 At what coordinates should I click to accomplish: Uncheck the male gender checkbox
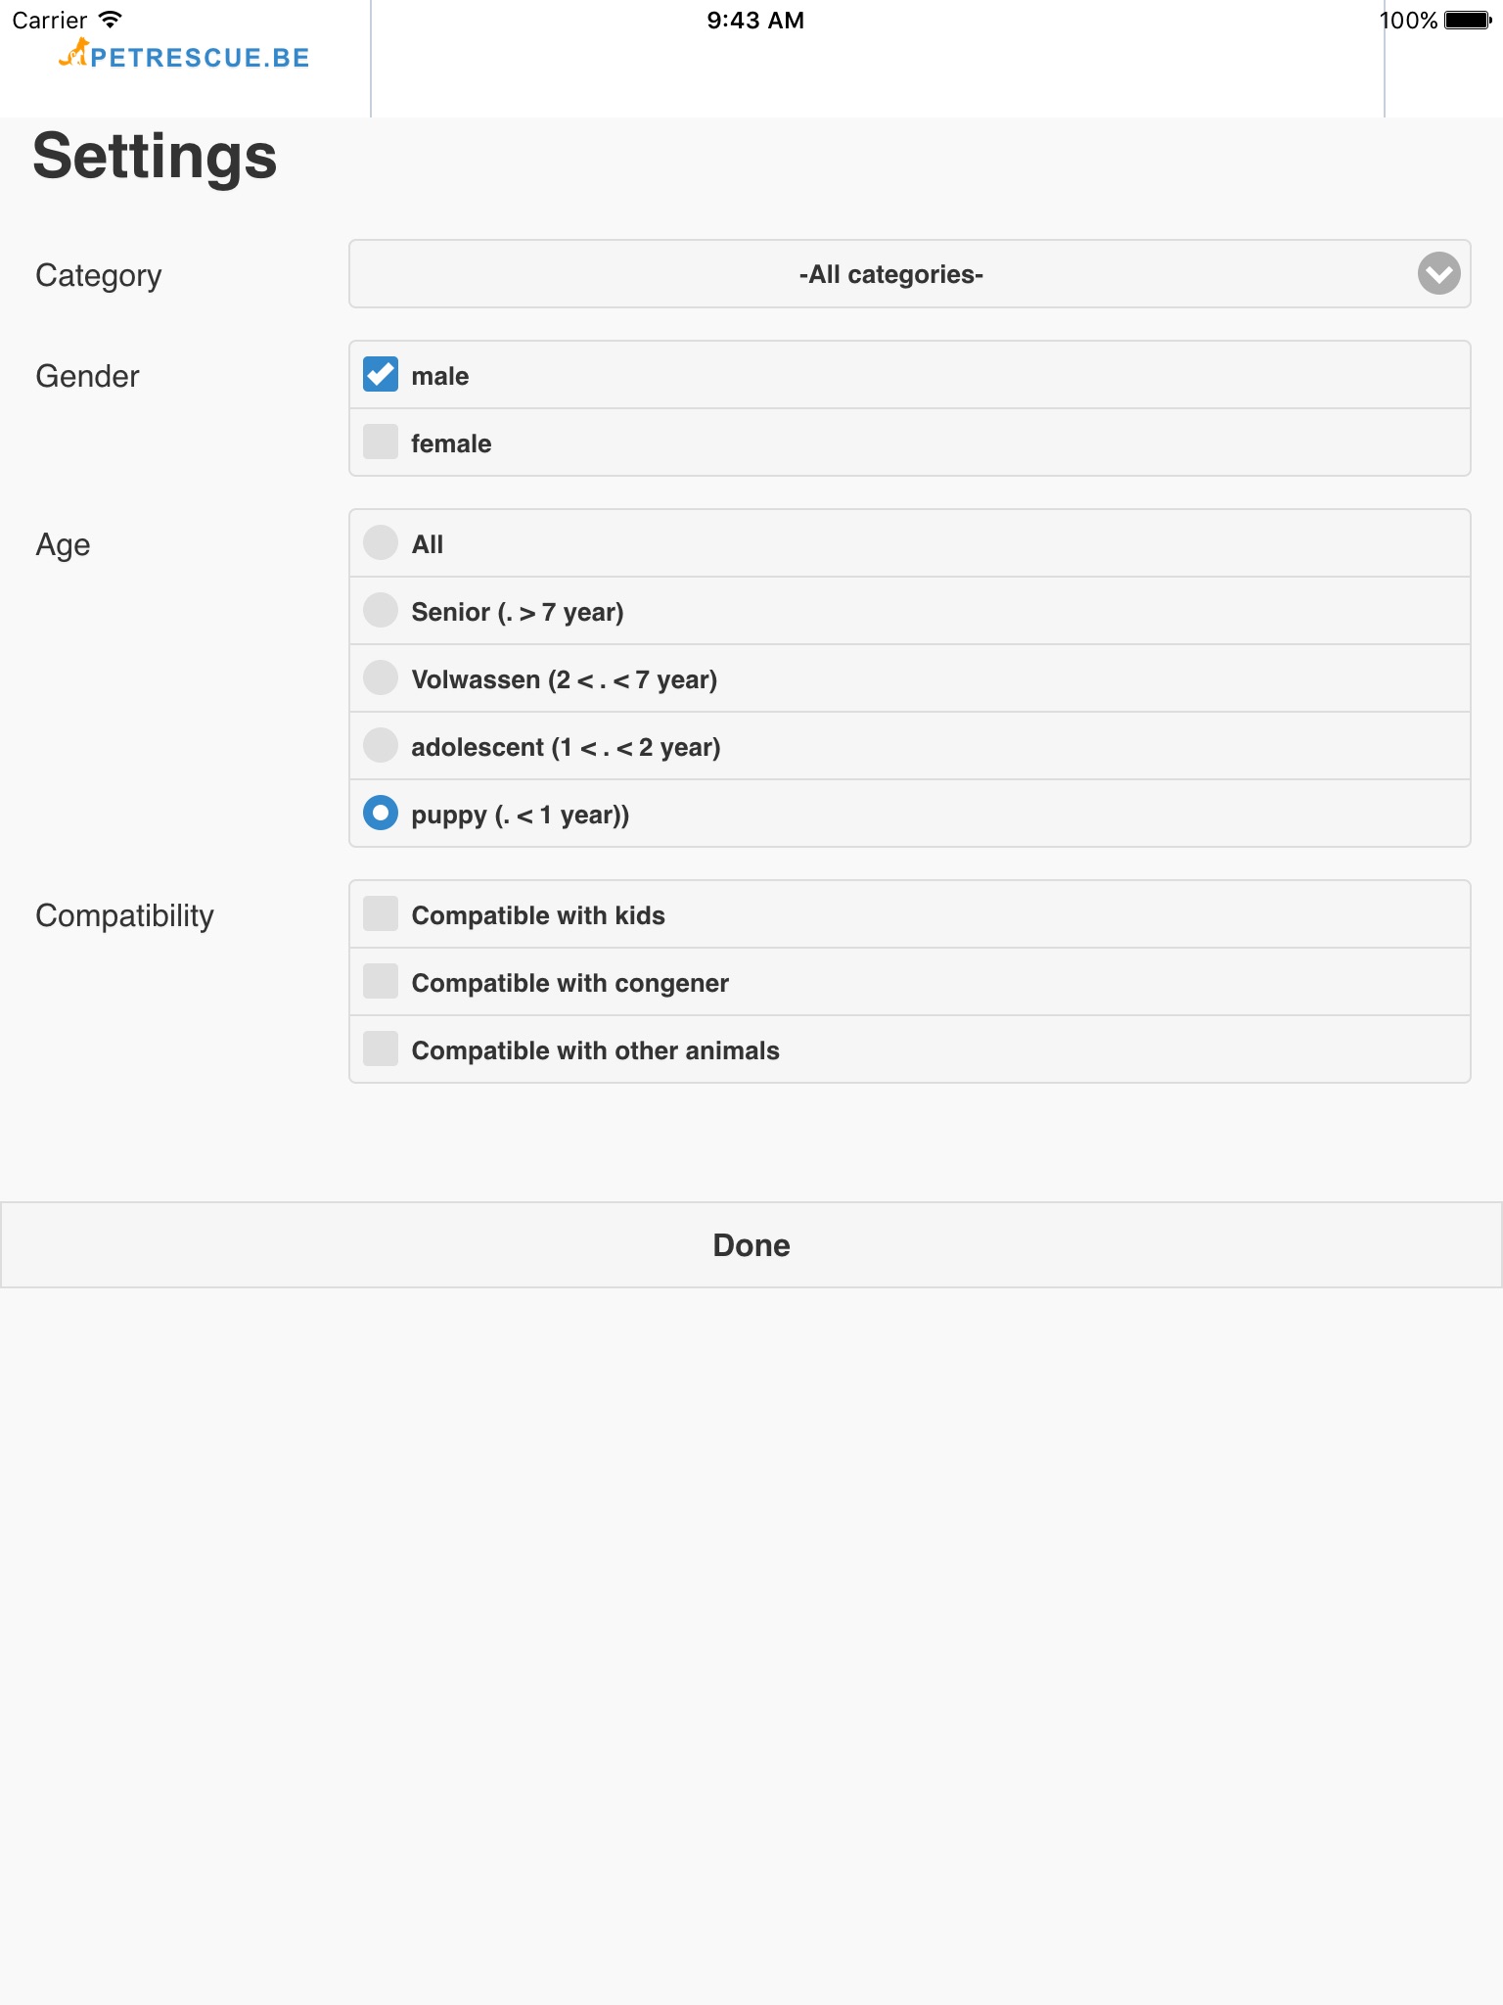point(381,375)
